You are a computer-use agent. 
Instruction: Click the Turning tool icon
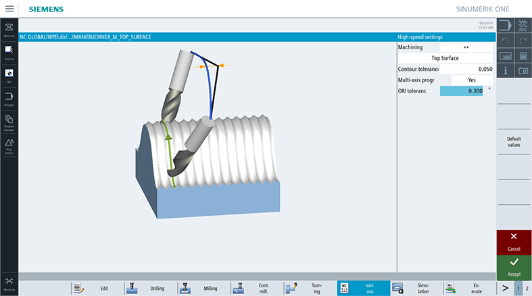291,288
